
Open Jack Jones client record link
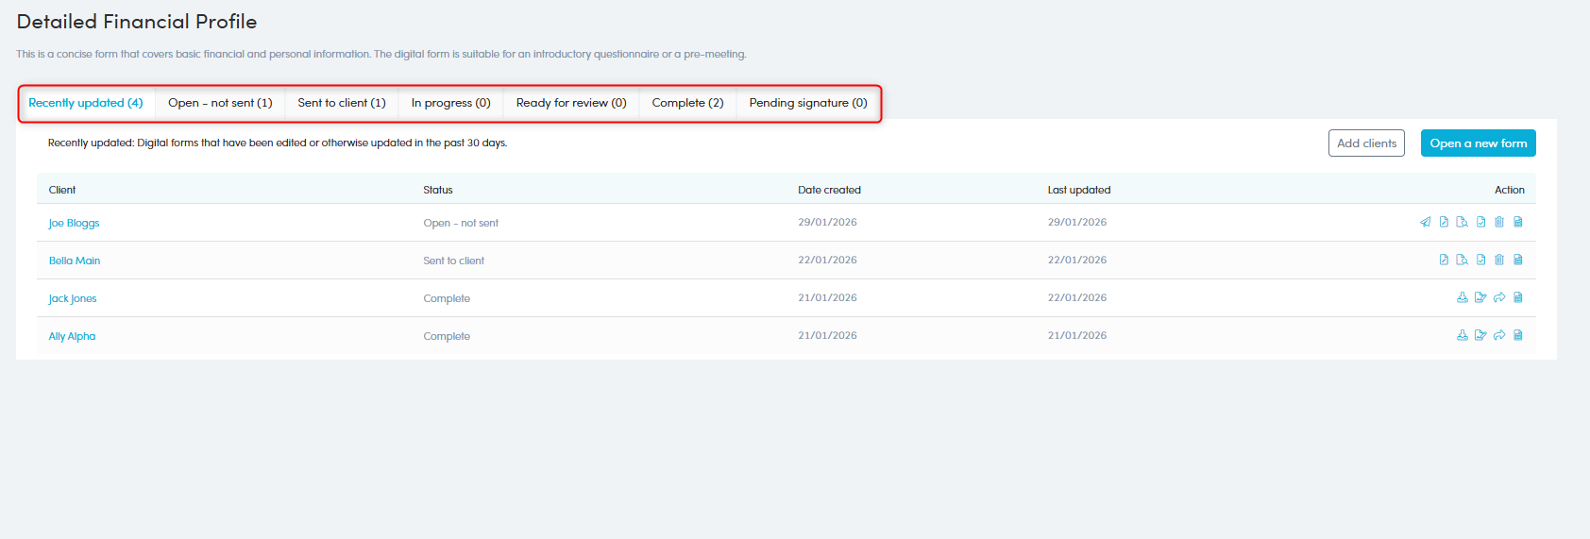[73, 298]
